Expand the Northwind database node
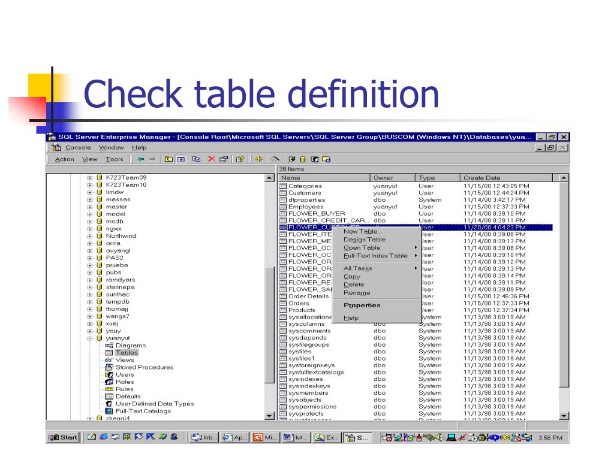 coord(90,236)
